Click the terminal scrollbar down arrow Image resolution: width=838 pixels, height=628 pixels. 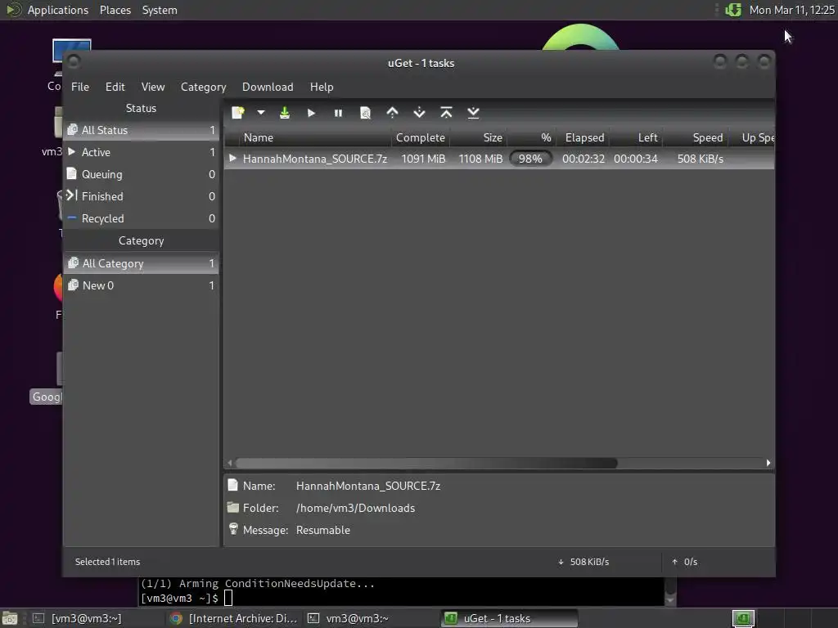click(x=671, y=601)
